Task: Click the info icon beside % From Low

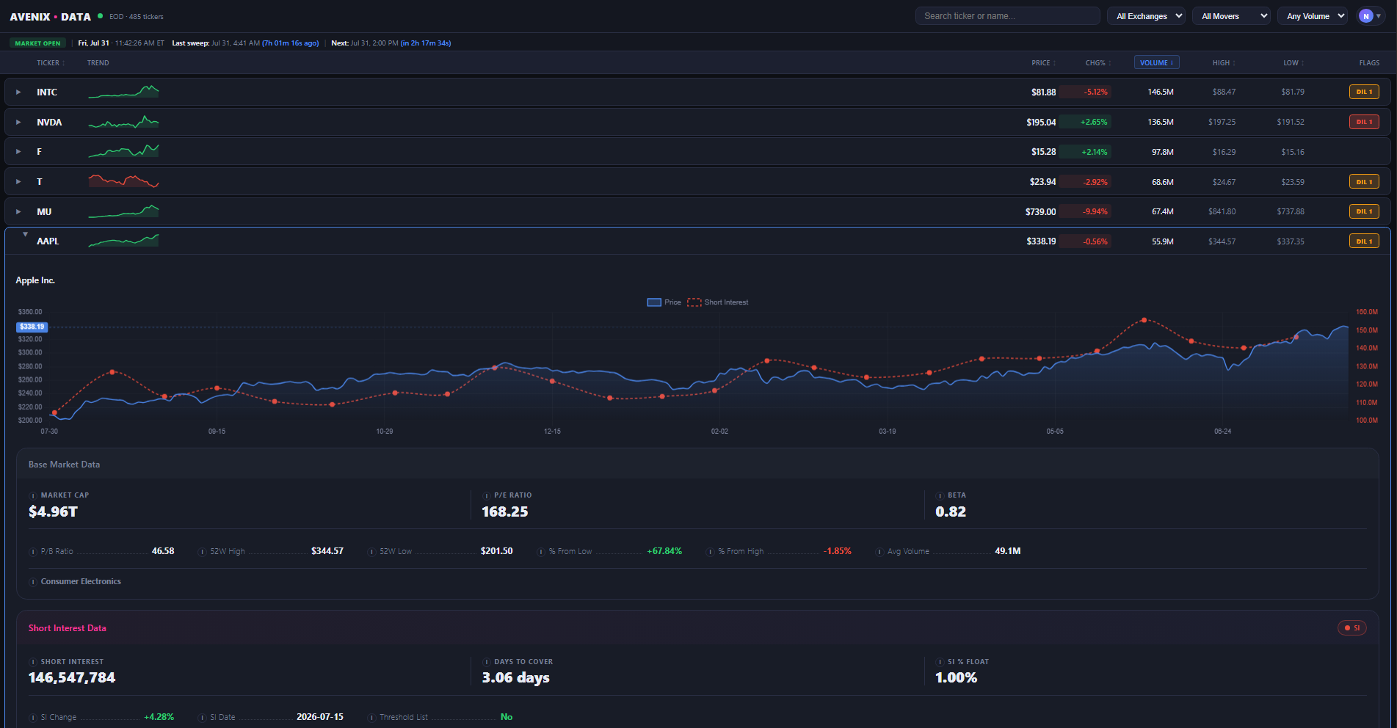Action: [x=541, y=552]
